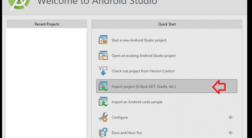This screenshot has height=138, width=252.
Task: Click the new Android Studio project icon
Action: 103,40
